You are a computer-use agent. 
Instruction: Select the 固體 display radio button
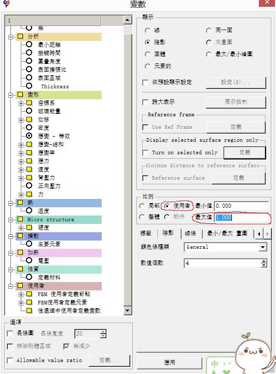click(x=148, y=54)
